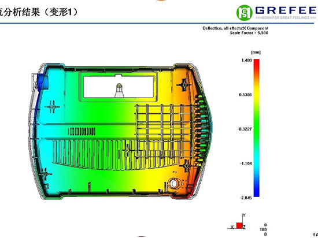Image resolution: width=318 pixels, height=238 pixels.
Task: Click the white rectangular window cutout in the model
Action: (119, 87)
